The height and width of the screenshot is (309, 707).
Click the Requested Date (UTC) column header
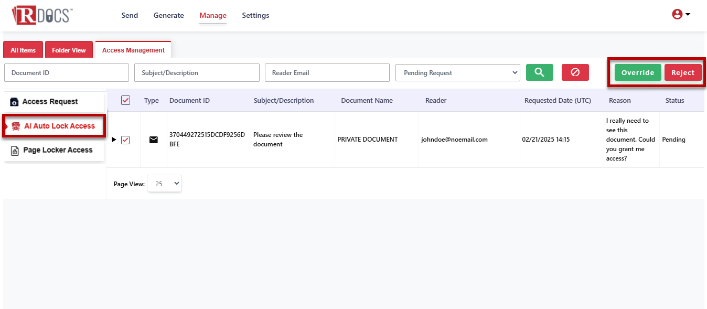[x=558, y=100]
